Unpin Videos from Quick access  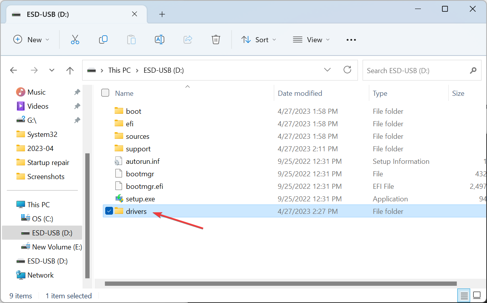(77, 106)
